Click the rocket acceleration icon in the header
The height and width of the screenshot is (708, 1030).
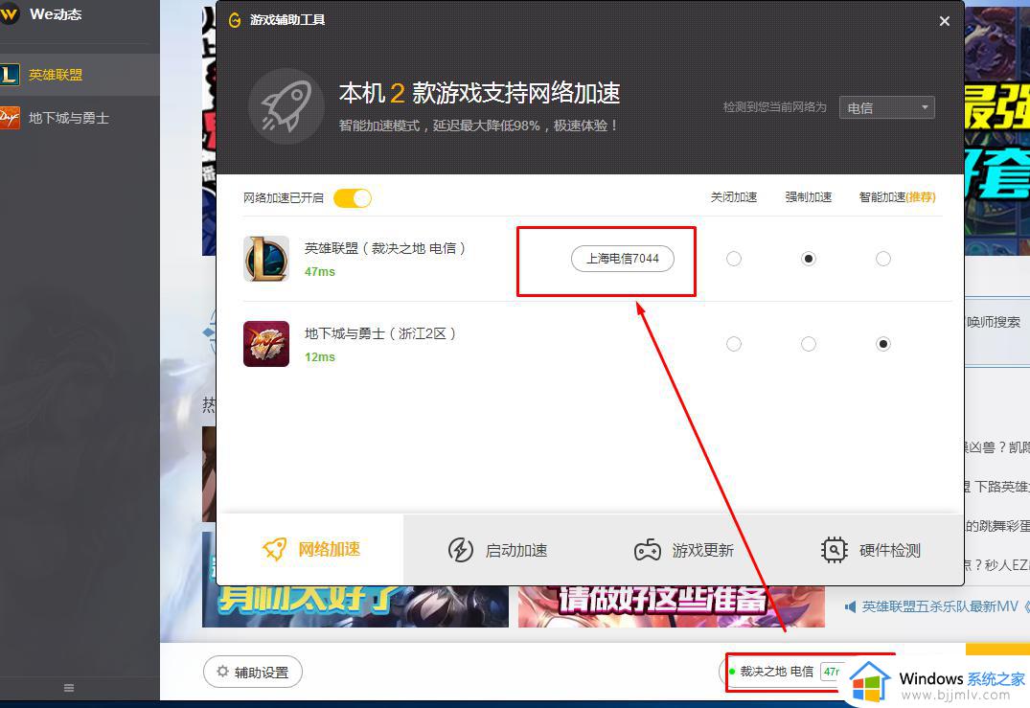point(285,105)
